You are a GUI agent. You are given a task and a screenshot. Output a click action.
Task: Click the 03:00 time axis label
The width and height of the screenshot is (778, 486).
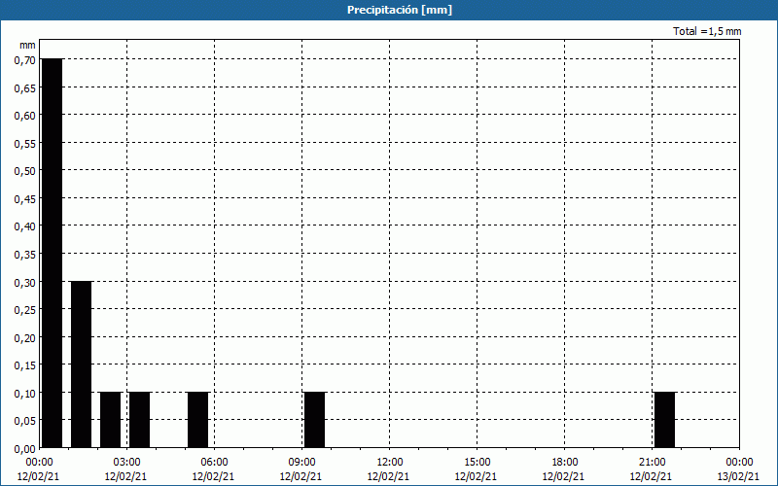126,463
